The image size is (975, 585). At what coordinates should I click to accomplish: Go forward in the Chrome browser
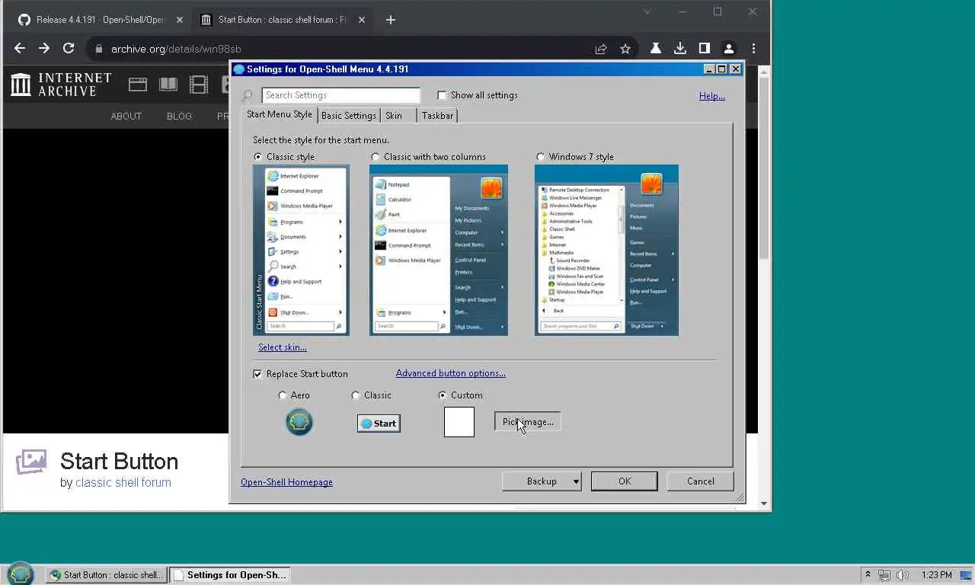44,48
